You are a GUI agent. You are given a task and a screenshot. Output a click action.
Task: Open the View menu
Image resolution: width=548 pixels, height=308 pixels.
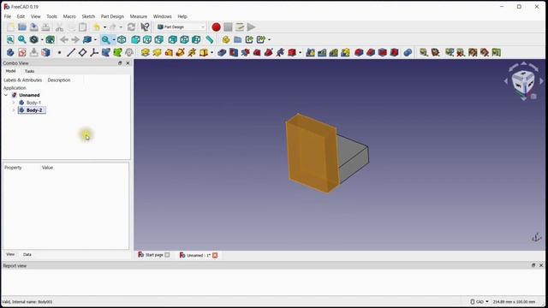coord(35,16)
